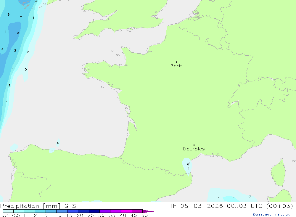Click the date 05-03-2026 in the timestamp
This screenshot has width=296, height=217.
coord(202,206)
